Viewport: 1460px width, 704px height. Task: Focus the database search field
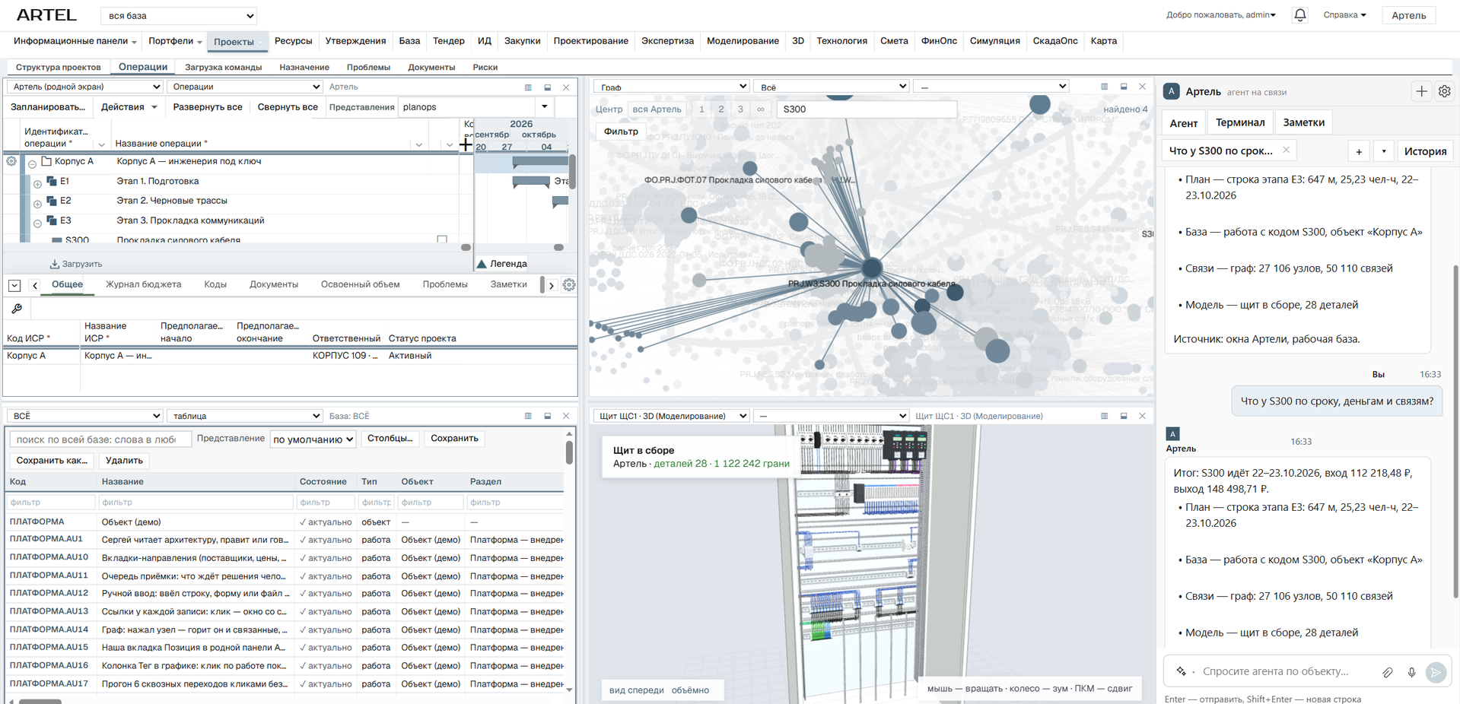100,439
